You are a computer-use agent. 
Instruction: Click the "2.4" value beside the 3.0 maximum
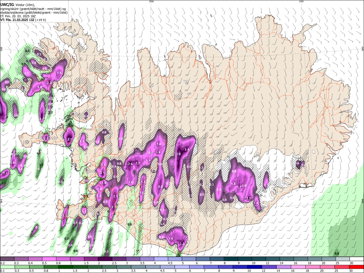click(187, 149)
